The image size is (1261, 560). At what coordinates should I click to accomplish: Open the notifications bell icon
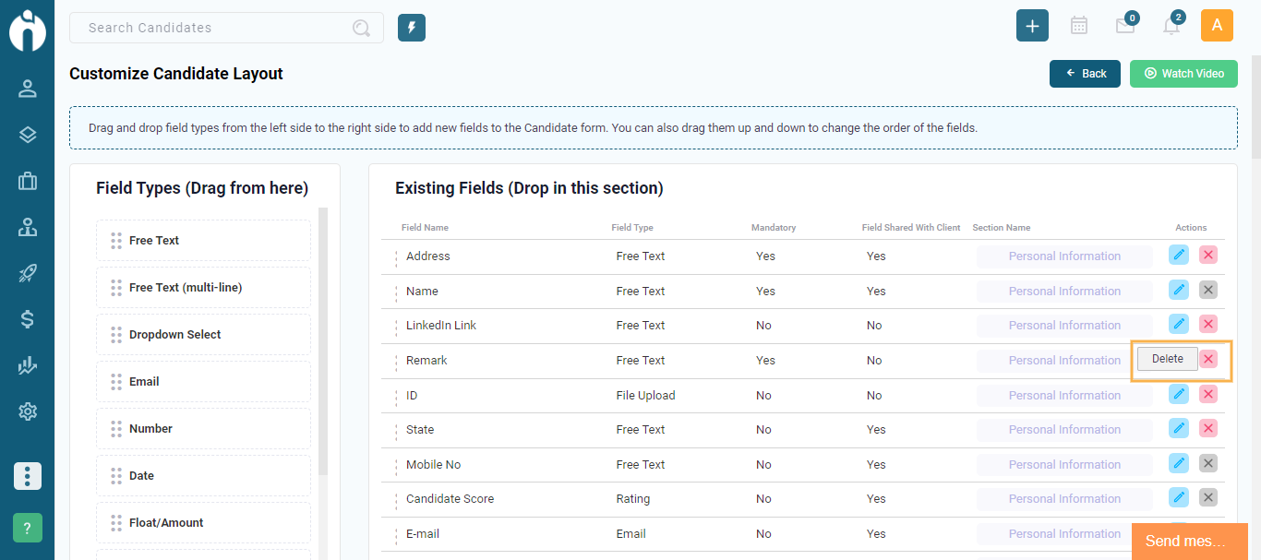point(1171,26)
